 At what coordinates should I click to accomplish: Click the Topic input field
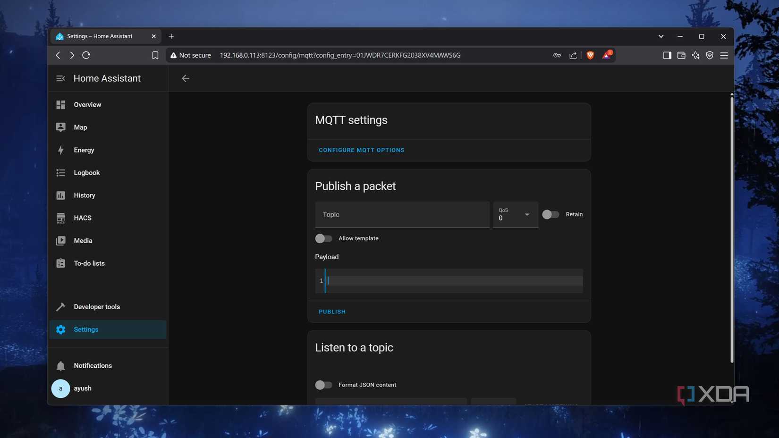402,215
